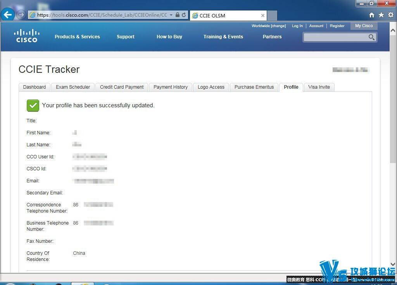Click the Log In link
The height and width of the screenshot is (285, 397).
point(297,26)
